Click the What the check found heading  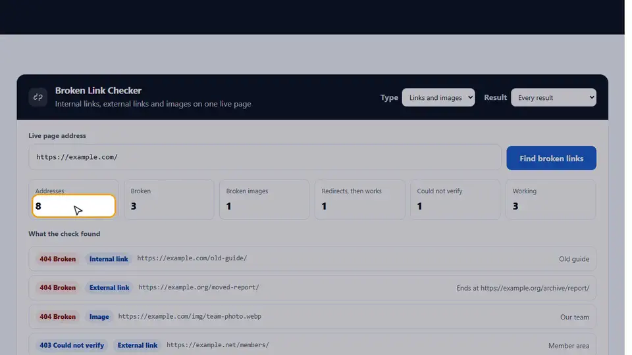(x=64, y=233)
